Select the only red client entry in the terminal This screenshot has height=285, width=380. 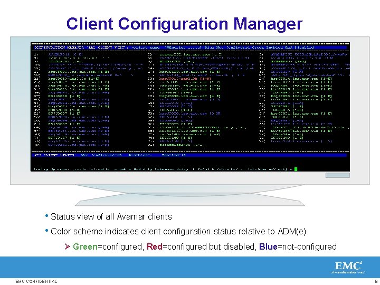coord(185,79)
